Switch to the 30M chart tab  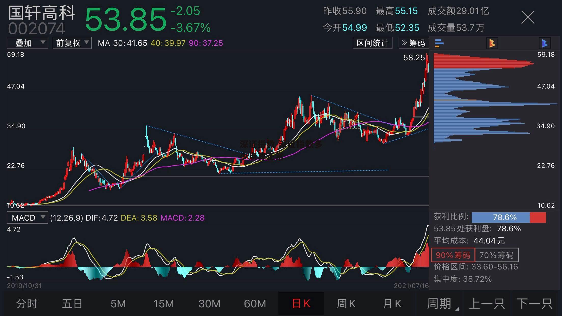tap(209, 304)
